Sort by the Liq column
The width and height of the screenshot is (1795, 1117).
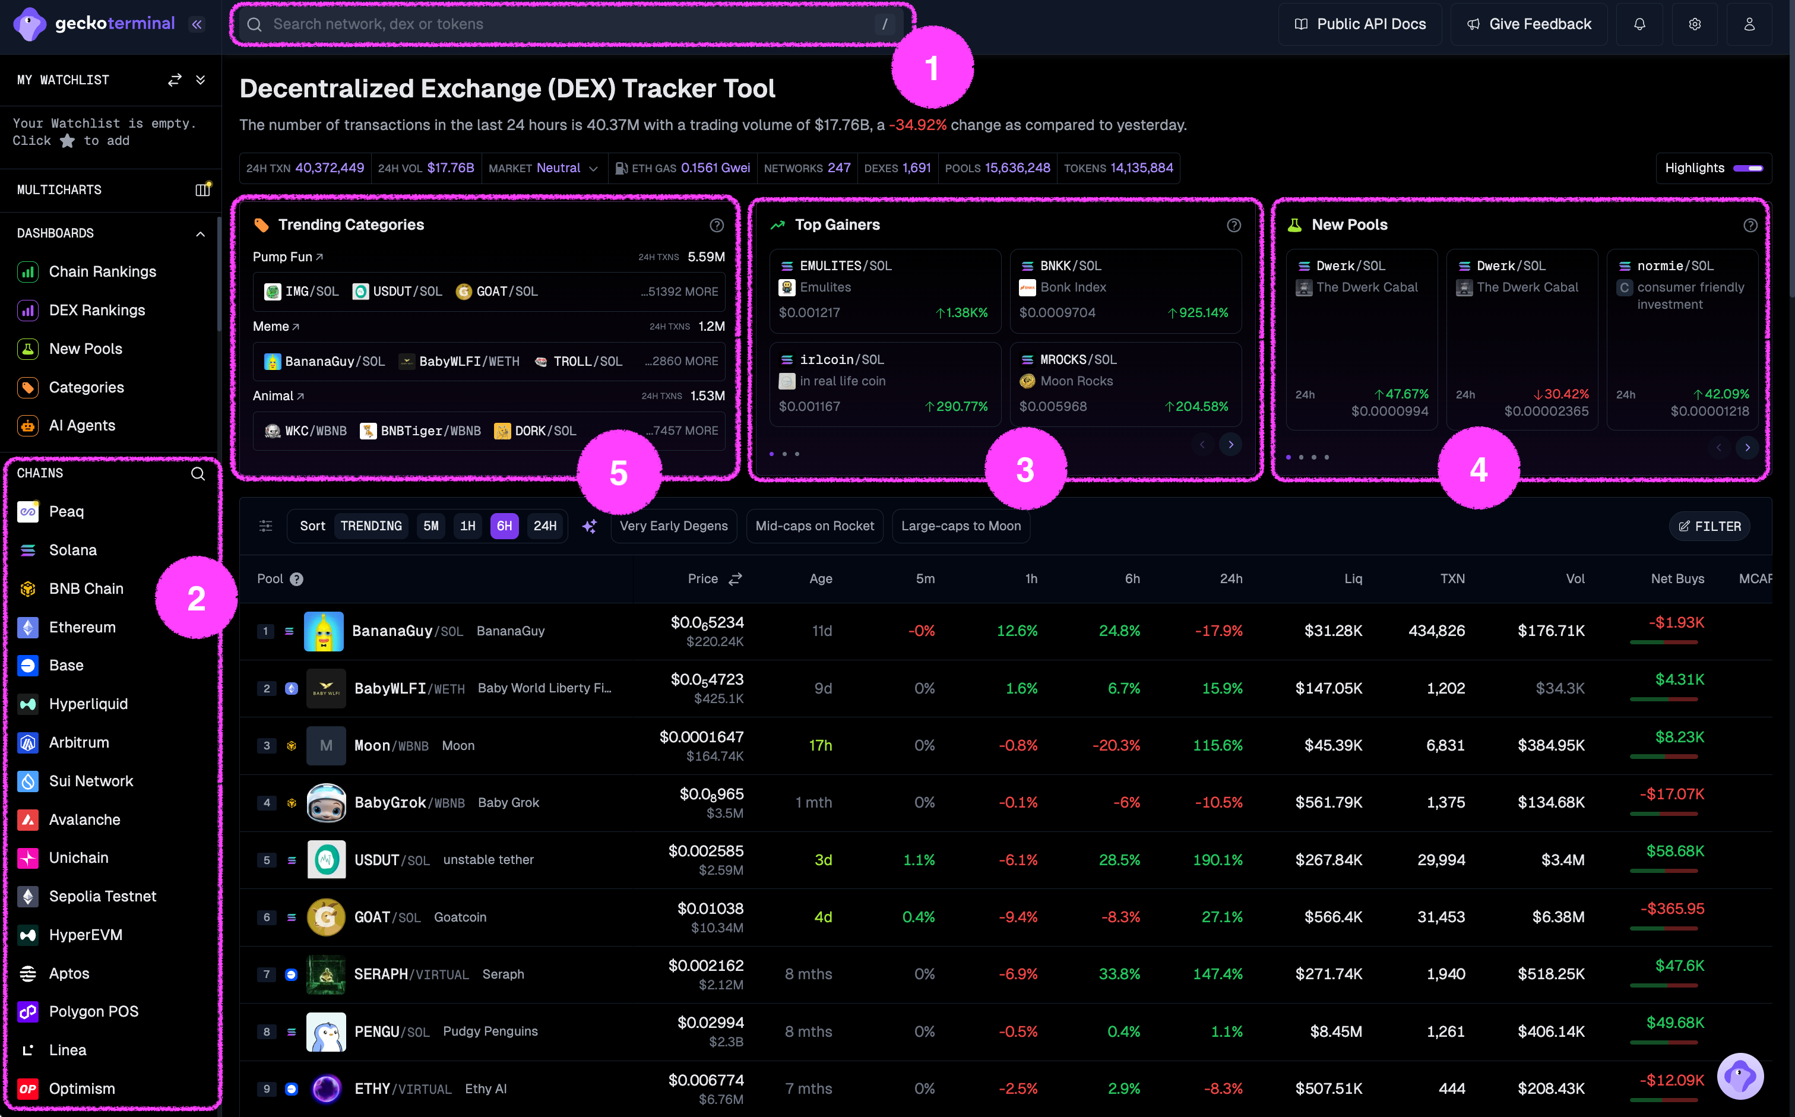(x=1353, y=579)
